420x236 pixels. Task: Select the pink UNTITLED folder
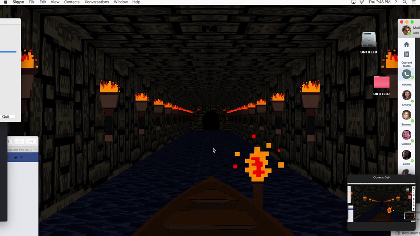pyautogui.click(x=382, y=82)
